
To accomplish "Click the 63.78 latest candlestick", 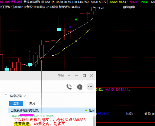I will click(93, 9).
